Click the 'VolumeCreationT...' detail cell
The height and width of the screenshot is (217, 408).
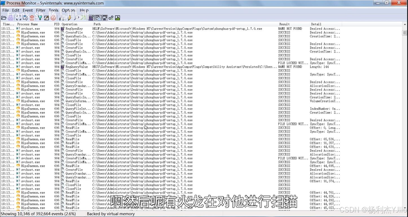click(x=325, y=101)
